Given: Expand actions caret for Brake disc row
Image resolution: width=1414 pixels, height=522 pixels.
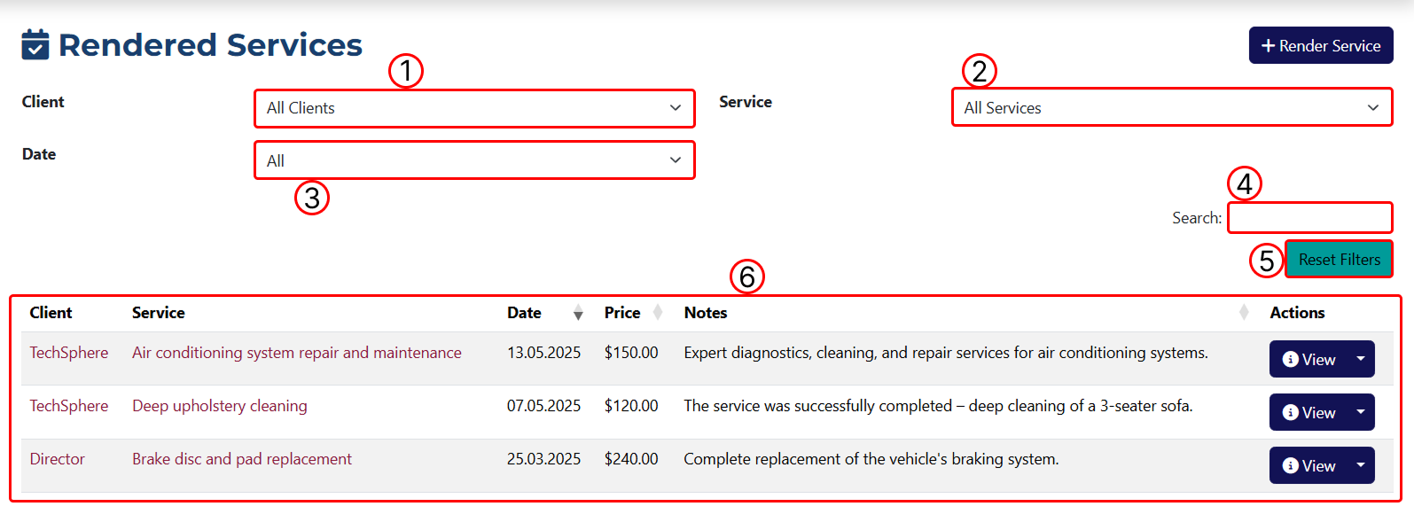Looking at the screenshot, I should 1361,465.
